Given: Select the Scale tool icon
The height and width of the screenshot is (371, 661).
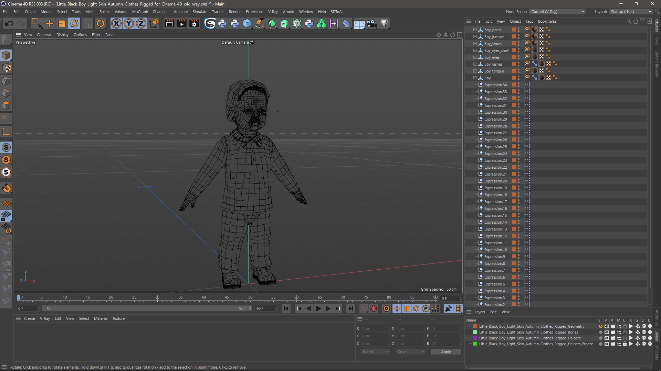Looking at the screenshot, I should click(x=62, y=23).
